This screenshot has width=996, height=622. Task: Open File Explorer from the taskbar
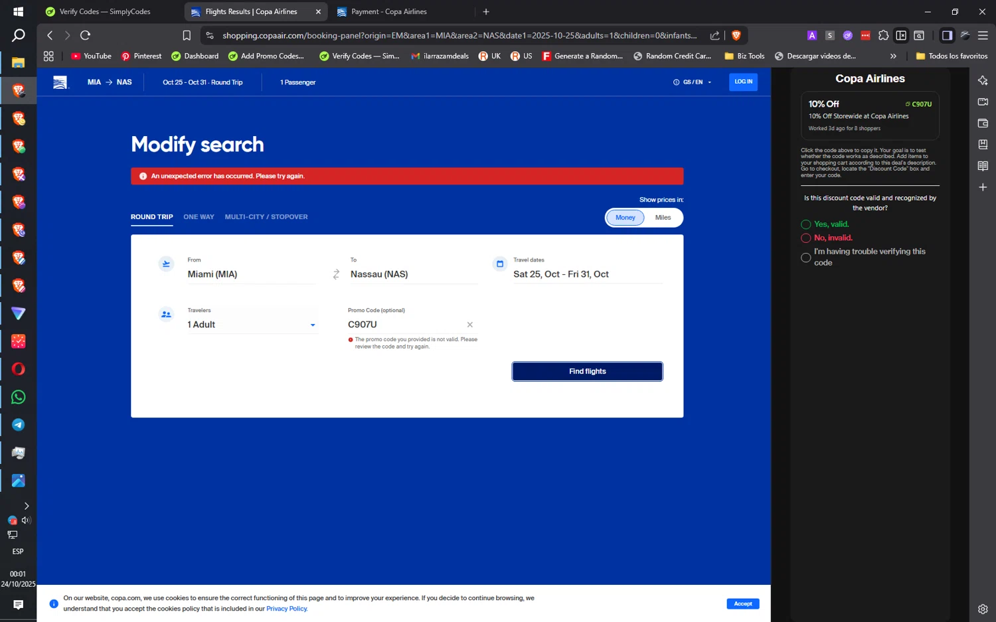[x=18, y=62]
